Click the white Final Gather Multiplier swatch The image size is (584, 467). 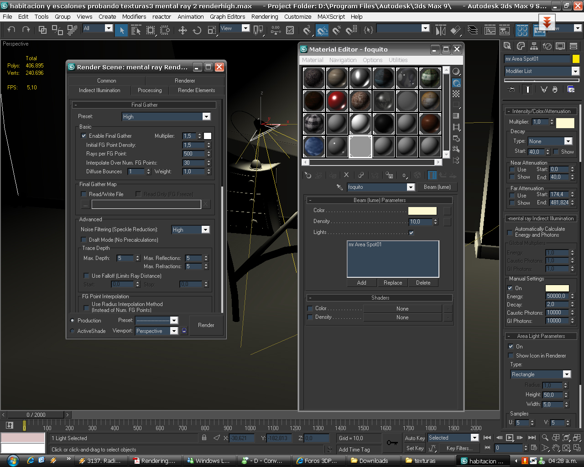tap(208, 136)
